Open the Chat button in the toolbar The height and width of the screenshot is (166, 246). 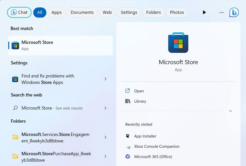click(19, 12)
